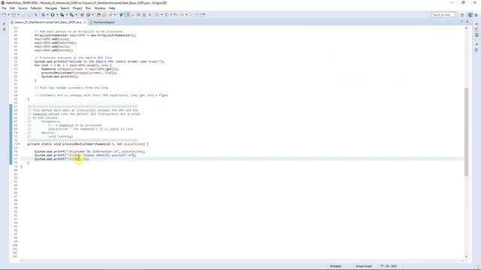The height and width of the screenshot is (270, 481).
Task: Open the New Java Class dropdown arrow
Action: click(92, 15)
